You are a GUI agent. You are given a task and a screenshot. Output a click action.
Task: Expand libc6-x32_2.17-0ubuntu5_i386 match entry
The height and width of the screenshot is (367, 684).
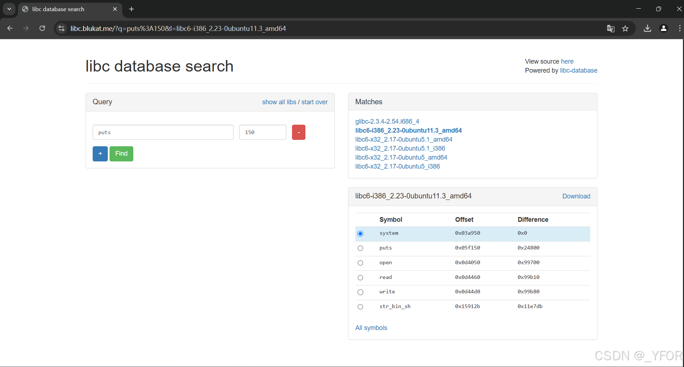(x=397, y=166)
